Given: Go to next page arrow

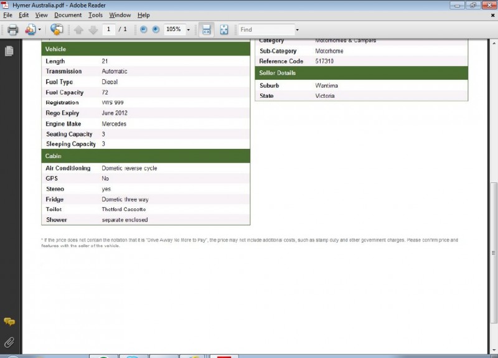Looking at the screenshot, I should click(x=93, y=30).
